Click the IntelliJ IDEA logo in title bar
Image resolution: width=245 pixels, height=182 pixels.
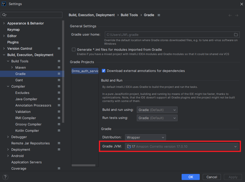coord(4,4)
